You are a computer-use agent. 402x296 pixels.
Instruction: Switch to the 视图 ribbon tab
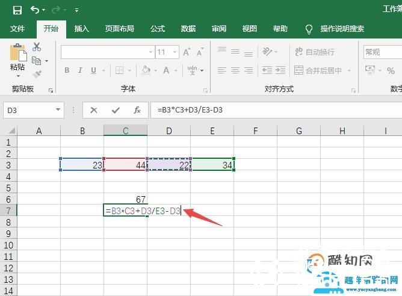tap(250, 28)
